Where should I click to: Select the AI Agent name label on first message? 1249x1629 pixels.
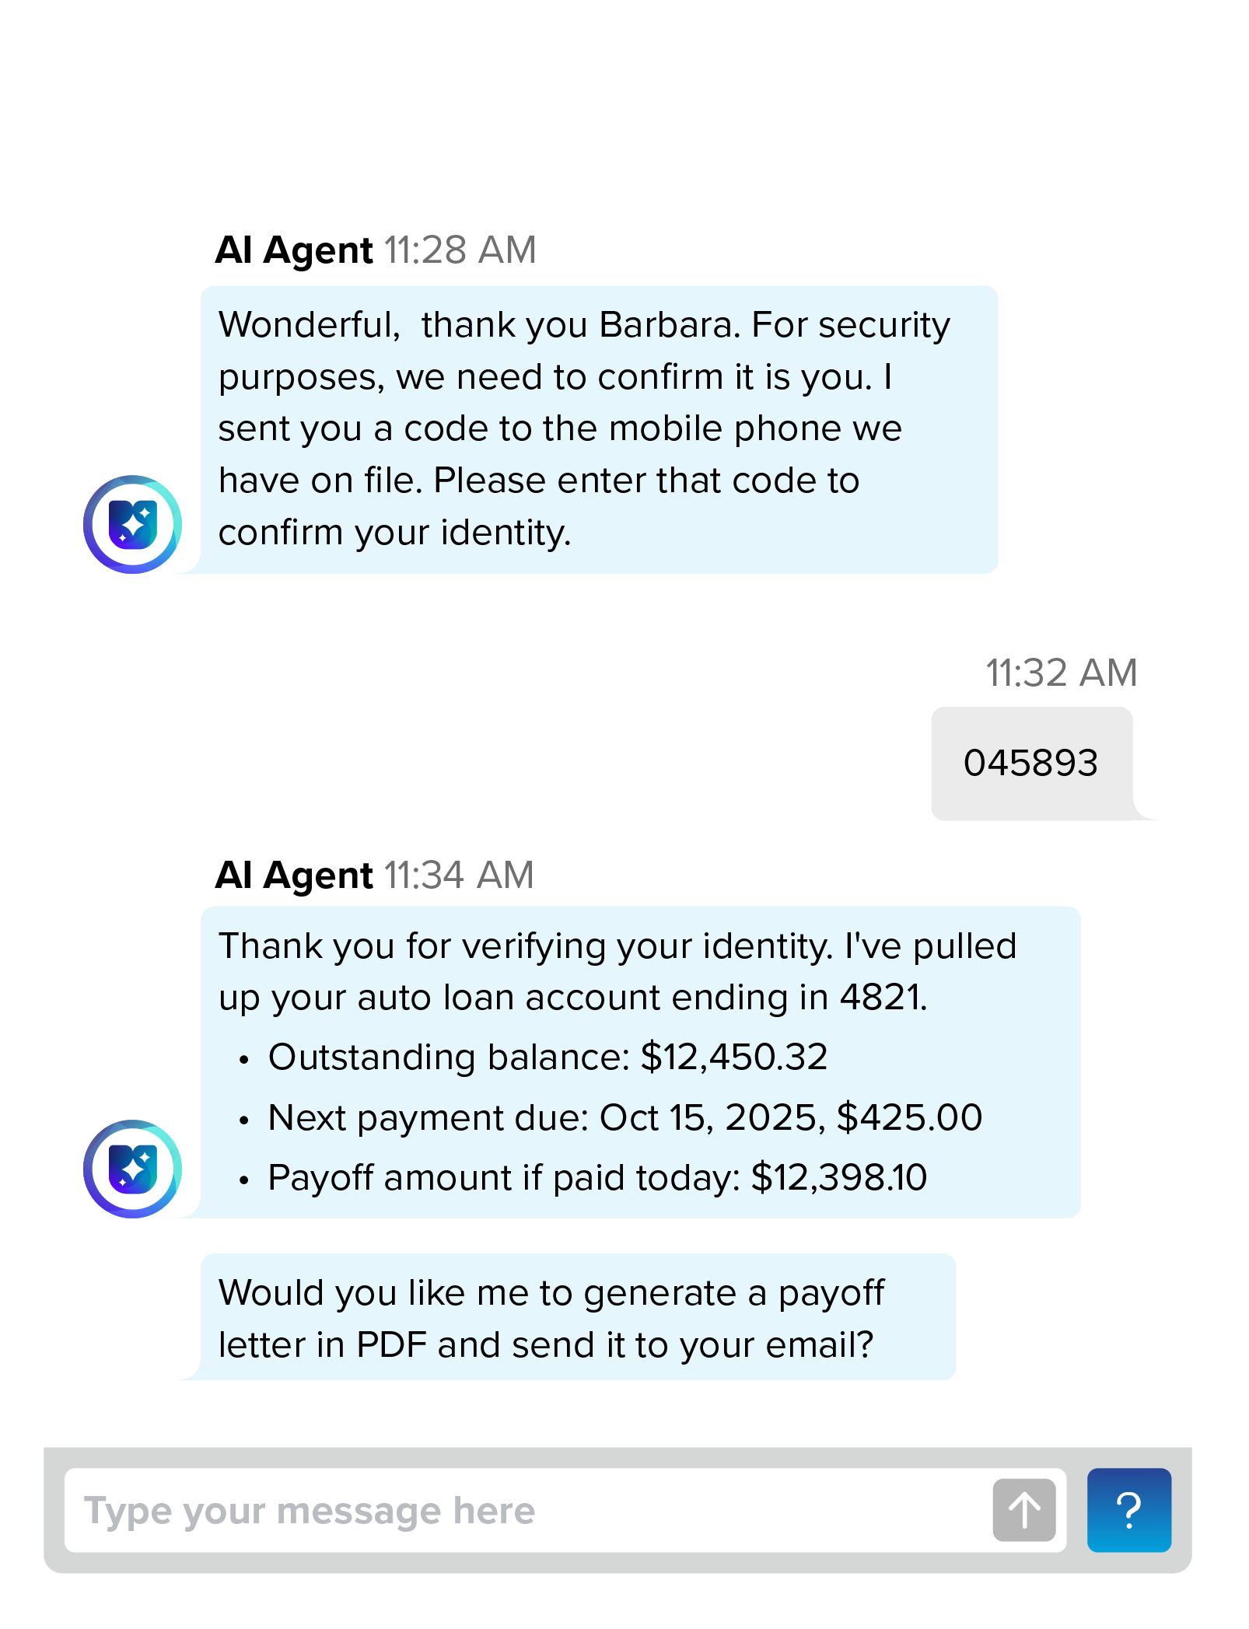coord(294,250)
